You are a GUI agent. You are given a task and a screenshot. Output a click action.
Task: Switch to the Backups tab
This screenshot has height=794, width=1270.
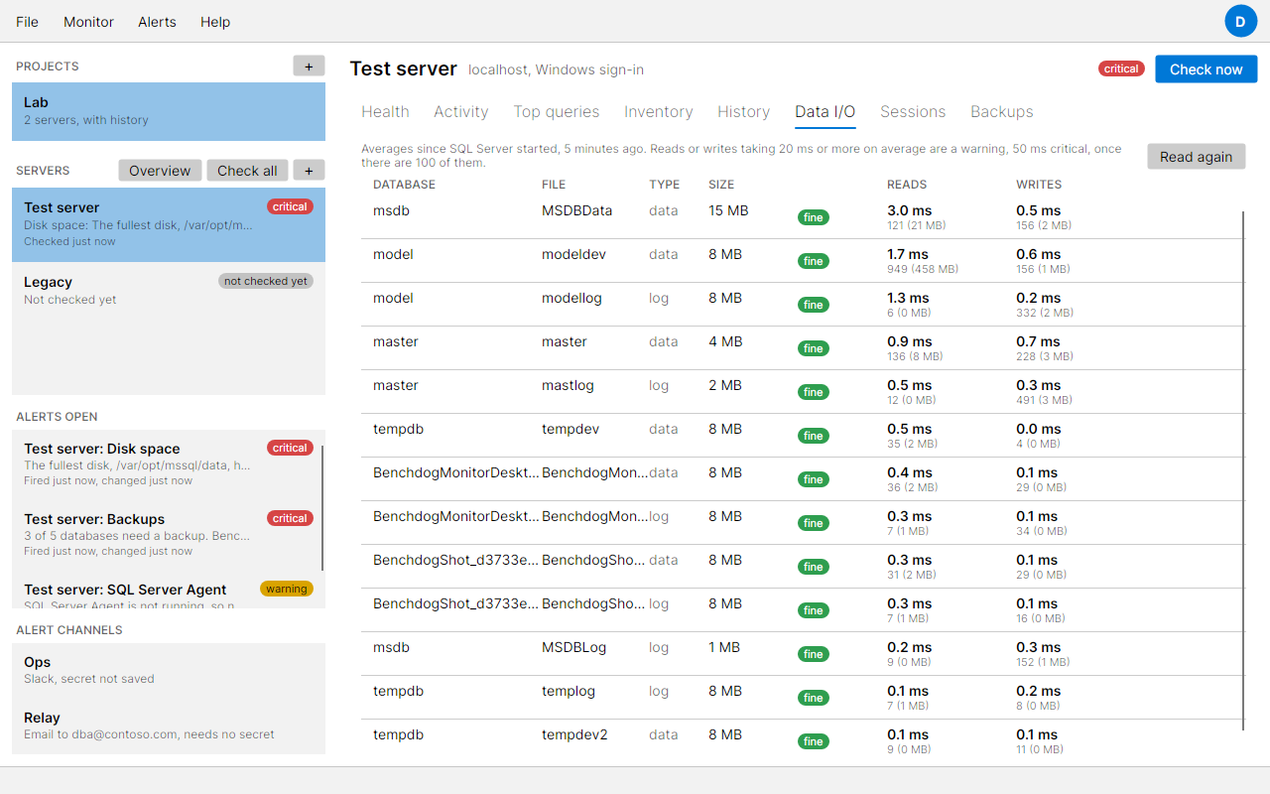[x=1002, y=111]
